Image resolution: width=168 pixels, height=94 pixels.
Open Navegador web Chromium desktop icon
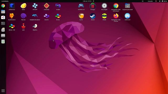coord(116,6)
